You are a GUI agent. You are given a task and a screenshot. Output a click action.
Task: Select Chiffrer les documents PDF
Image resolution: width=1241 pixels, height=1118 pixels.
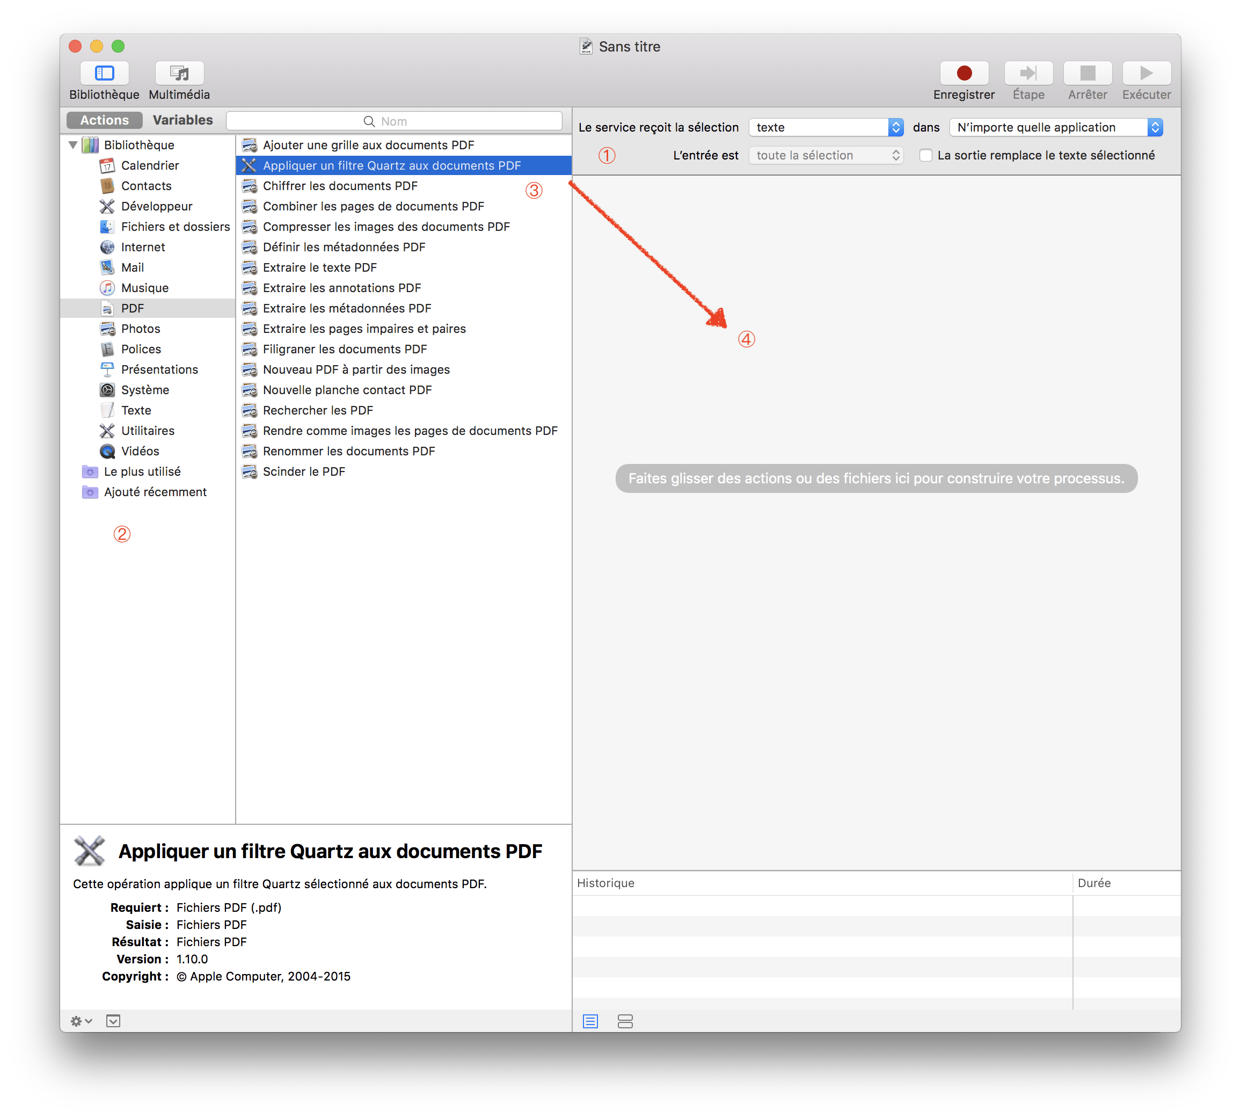(x=404, y=185)
